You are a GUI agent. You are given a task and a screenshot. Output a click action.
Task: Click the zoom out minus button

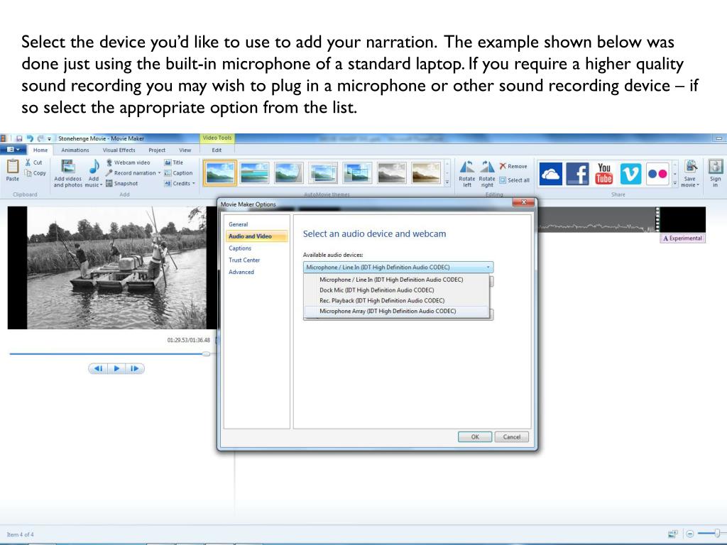tap(690, 534)
